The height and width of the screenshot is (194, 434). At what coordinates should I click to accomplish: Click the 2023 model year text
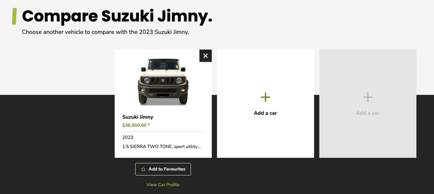click(x=128, y=137)
